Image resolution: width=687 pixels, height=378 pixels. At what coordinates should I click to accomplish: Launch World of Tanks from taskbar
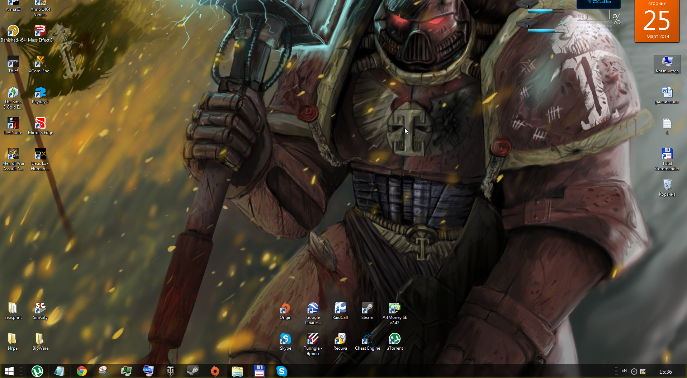tap(171, 371)
